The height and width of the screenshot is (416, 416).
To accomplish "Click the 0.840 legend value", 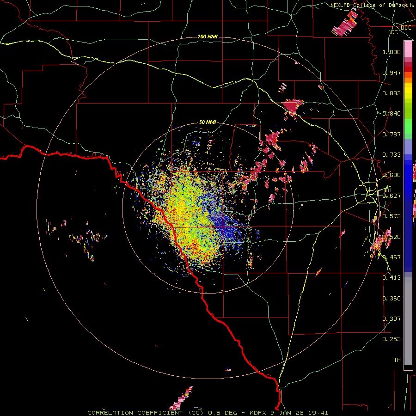I will click(x=392, y=114).
